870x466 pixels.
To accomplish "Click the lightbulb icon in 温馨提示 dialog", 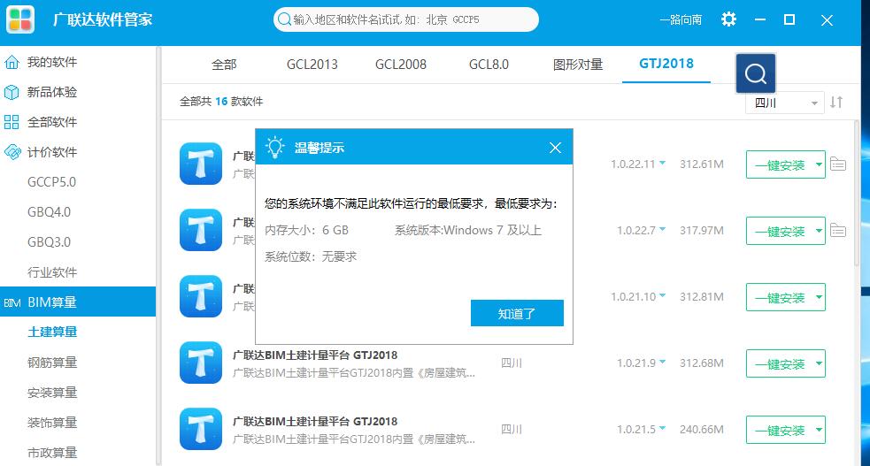I will click(x=274, y=148).
